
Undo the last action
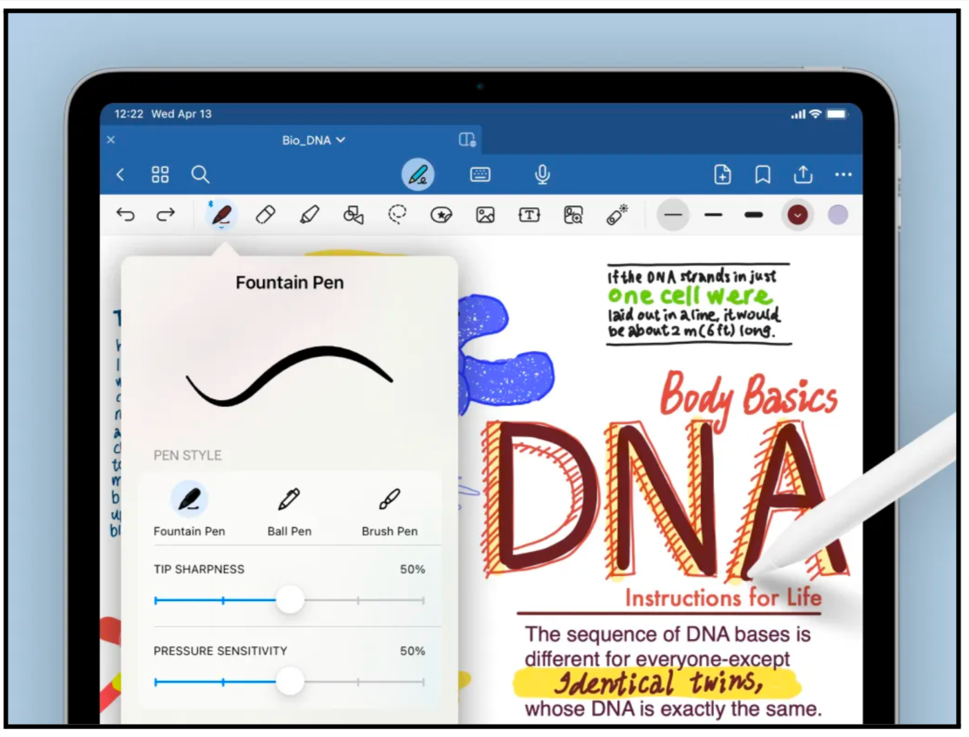(126, 215)
